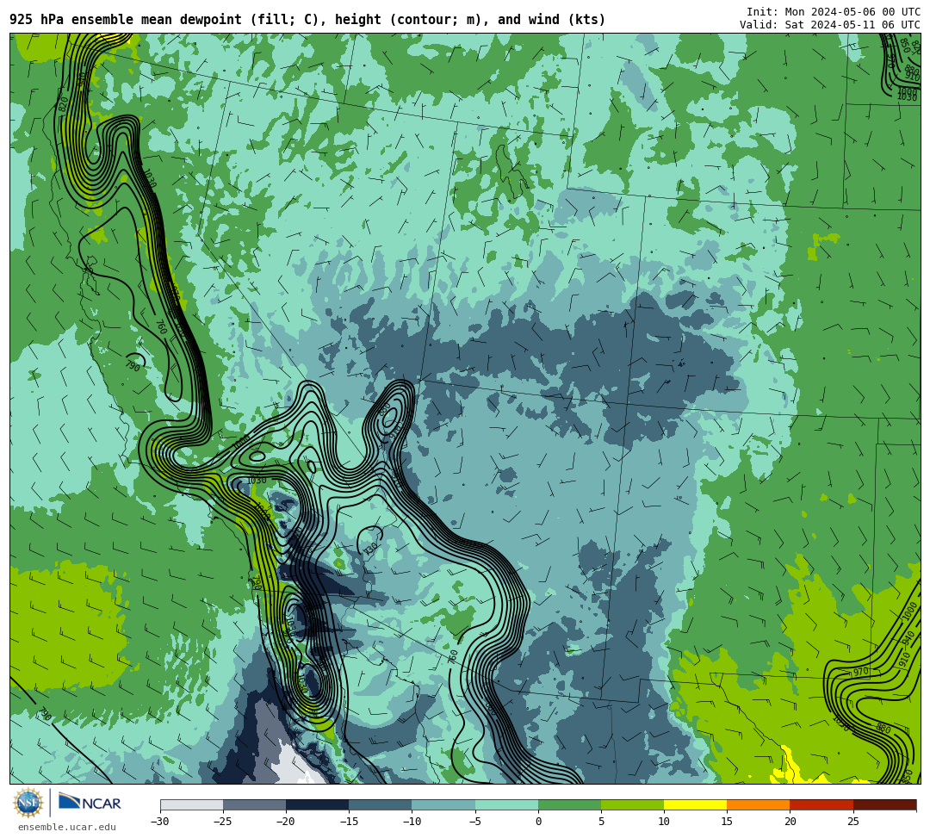Click the -20 to -15 dark navy swatch
The height and width of the screenshot is (838, 930).
[317, 804]
